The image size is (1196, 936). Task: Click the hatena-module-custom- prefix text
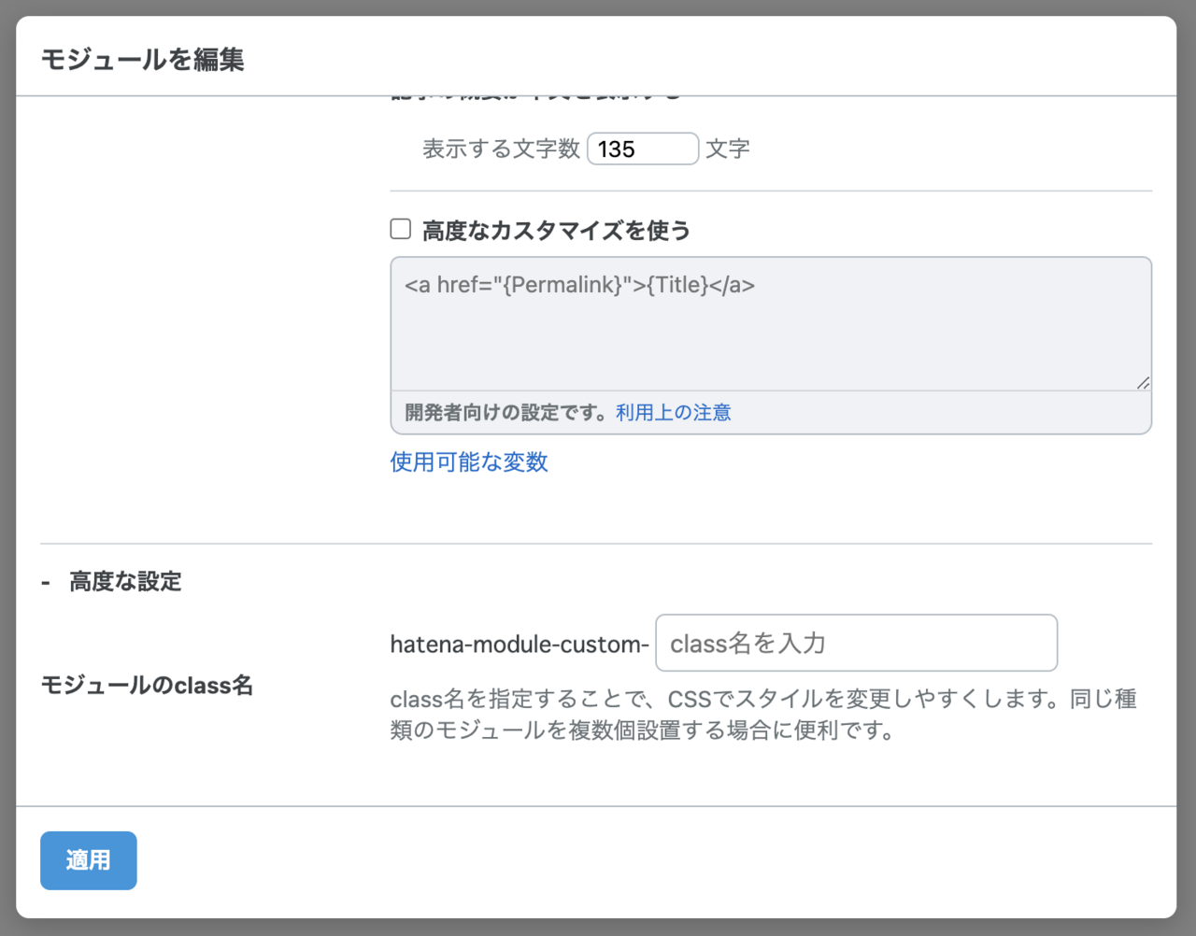click(x=519, y=645)
